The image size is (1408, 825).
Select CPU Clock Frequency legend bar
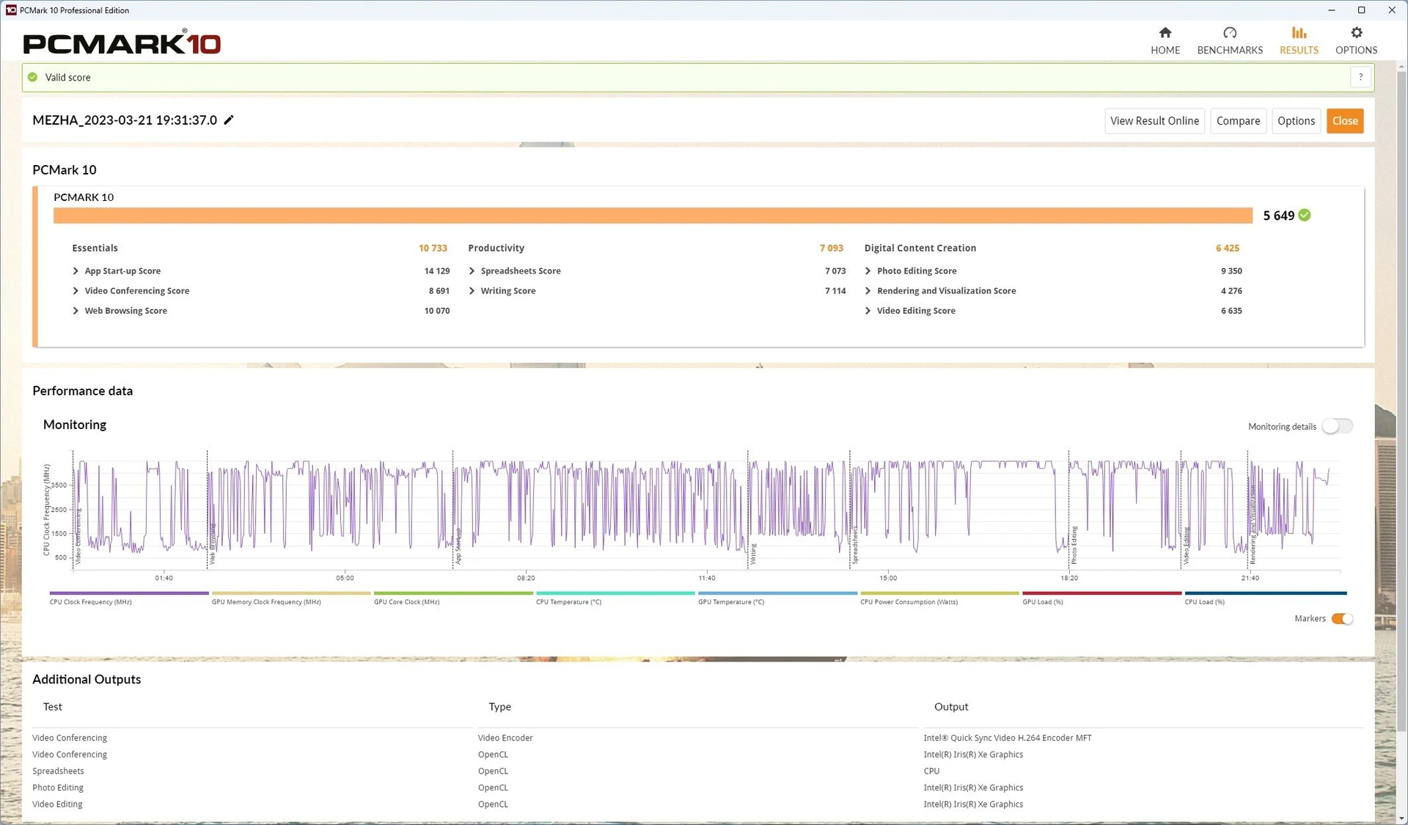(129, 593)
